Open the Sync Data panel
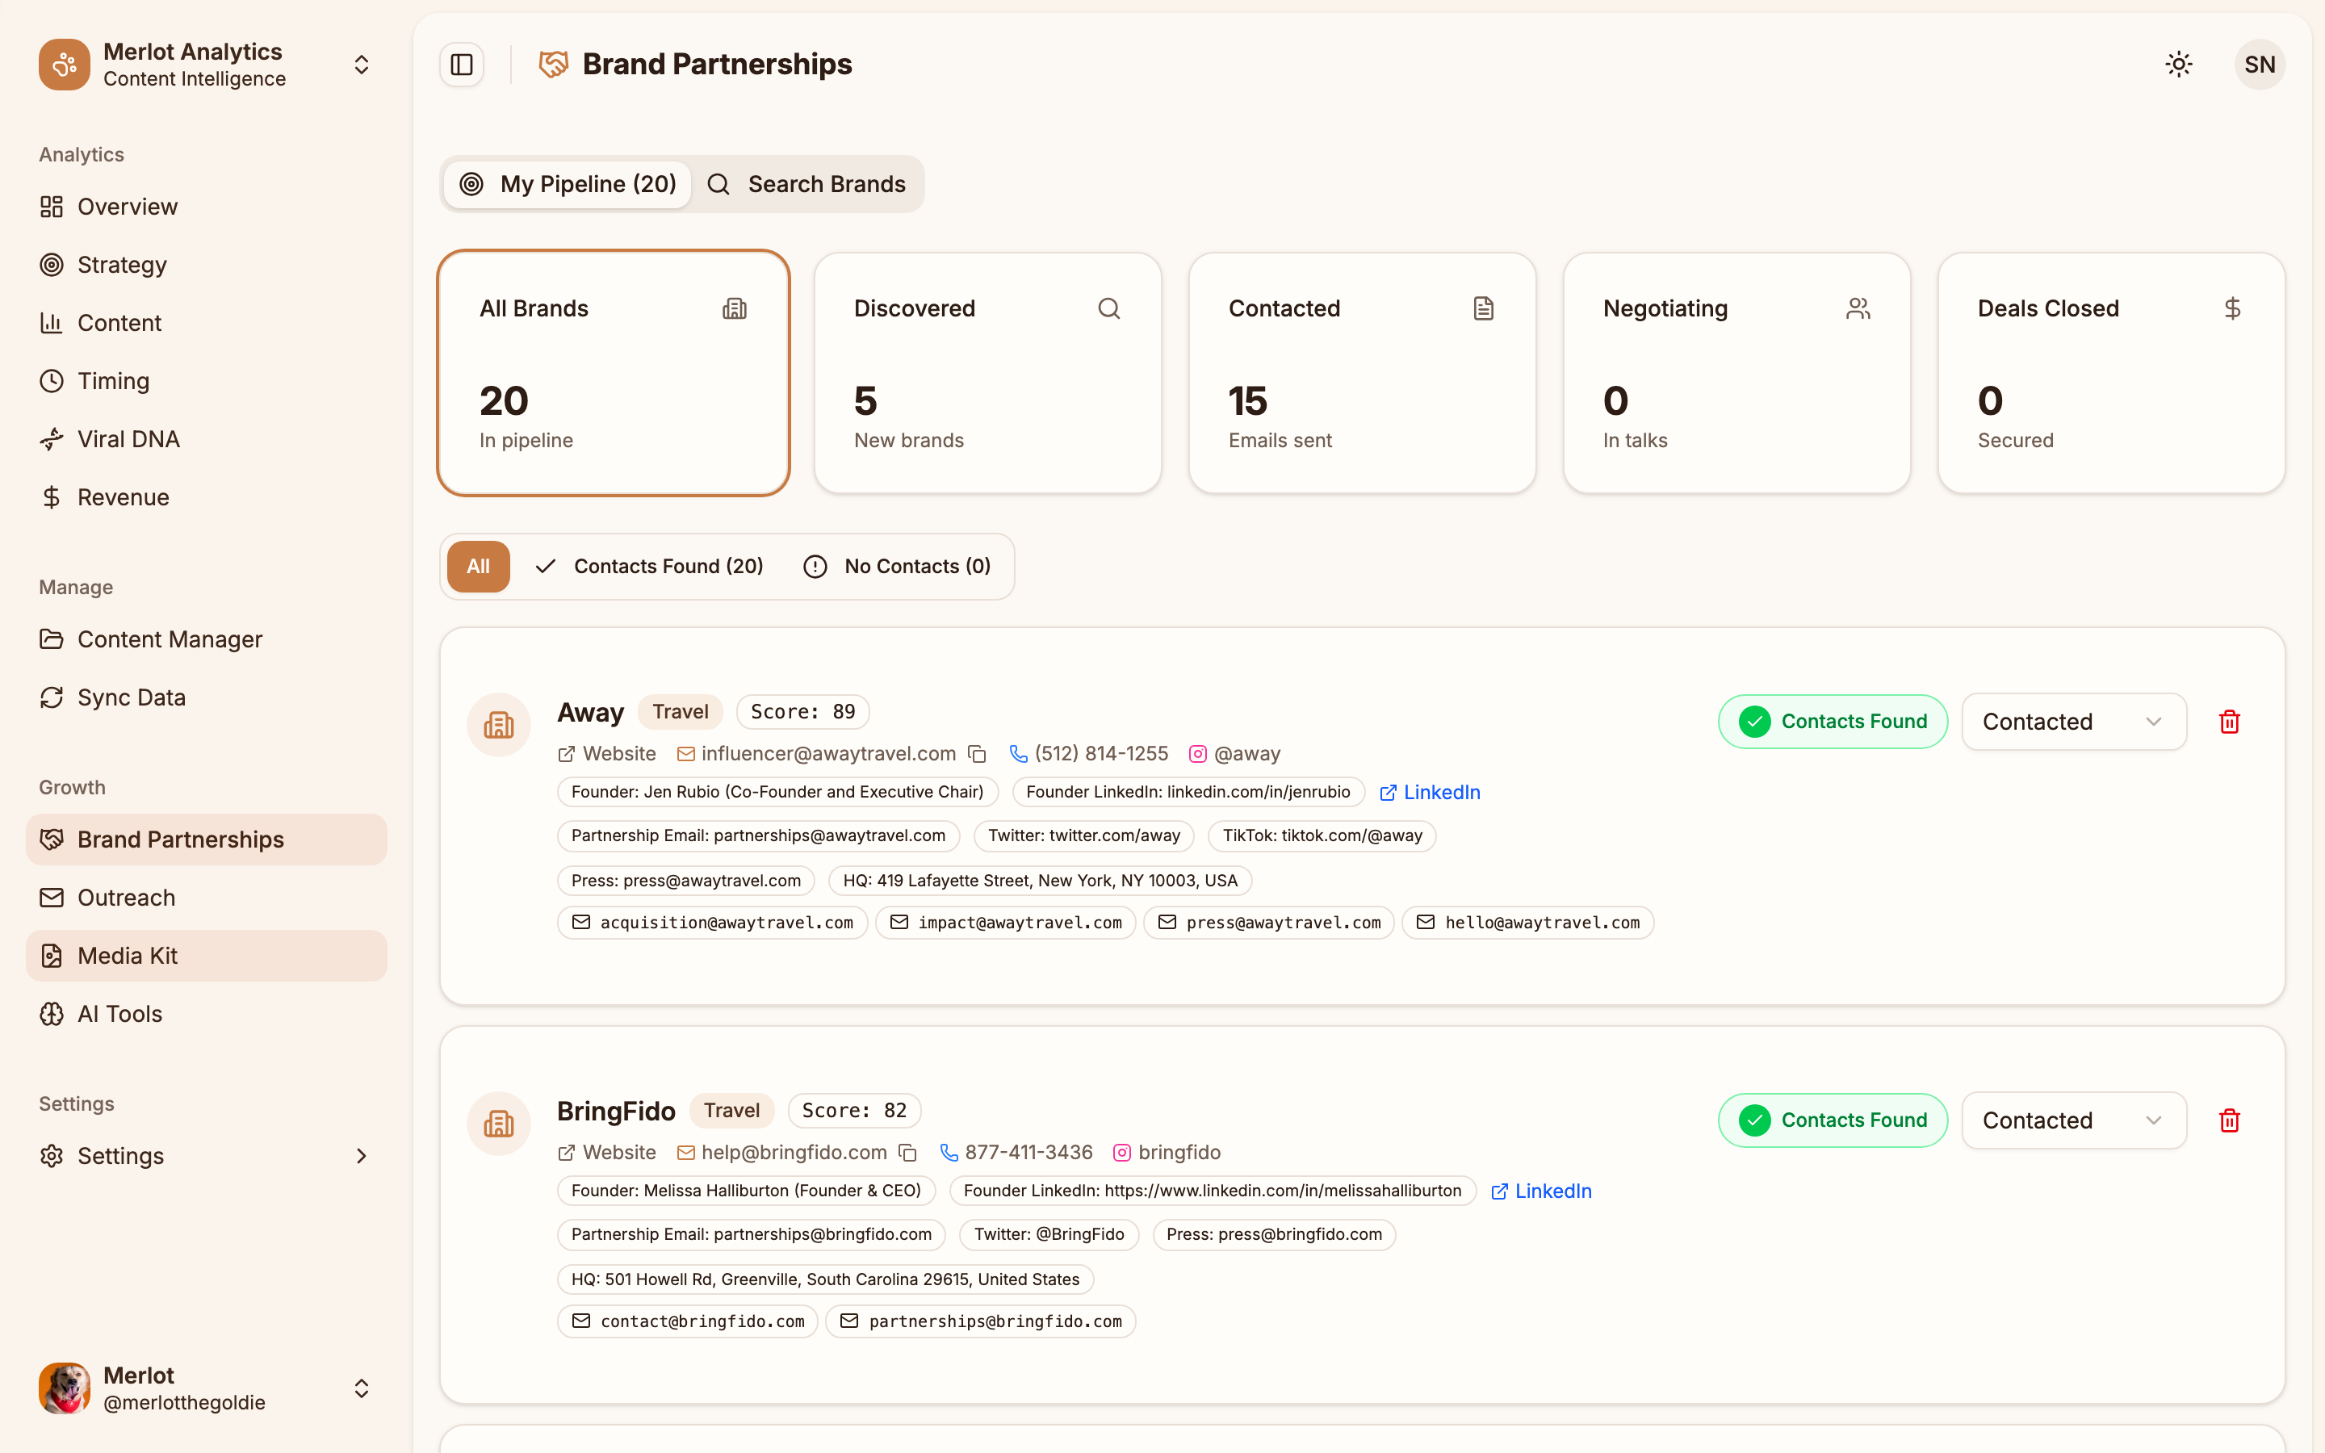Viewport: 2325px width, 1453px height. (131, 697)
